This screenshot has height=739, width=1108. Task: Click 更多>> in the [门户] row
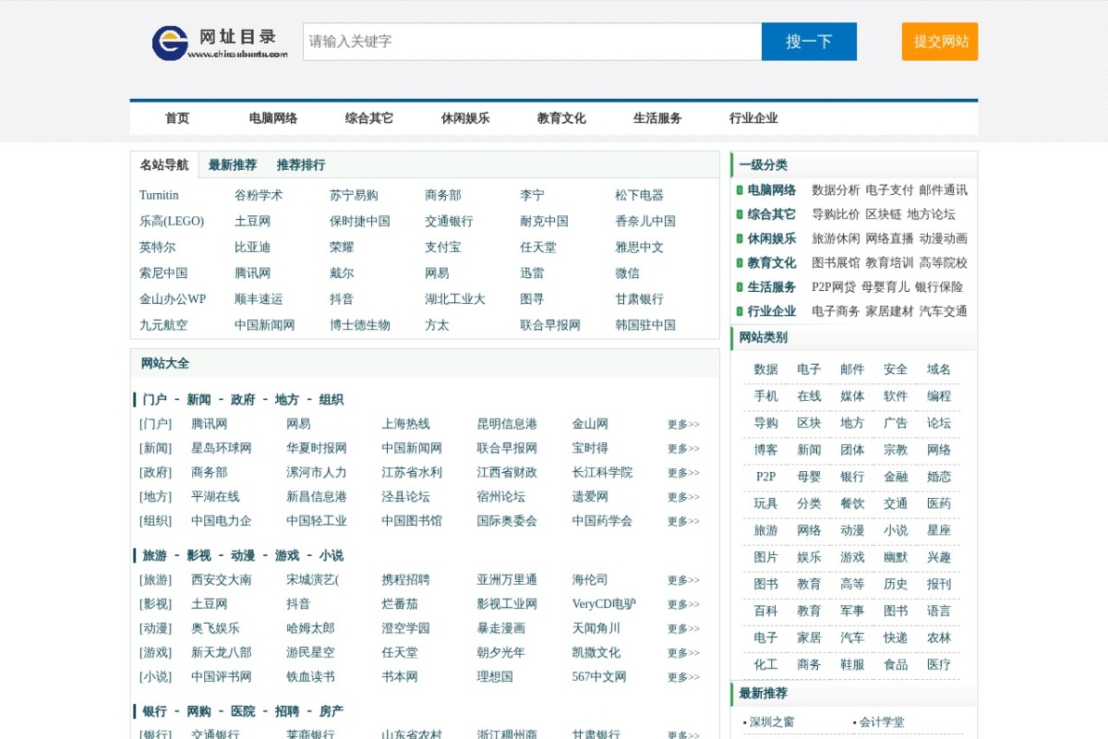[x=683, y=425]
